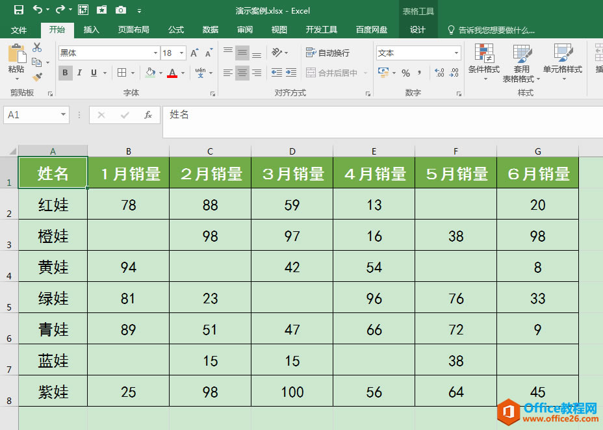Click the Format Painter brush icon

point(37,77)
